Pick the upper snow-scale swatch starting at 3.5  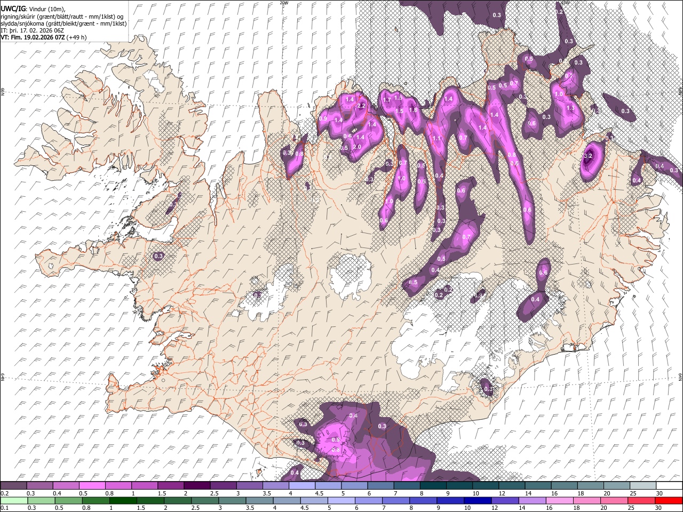(276, 486)
